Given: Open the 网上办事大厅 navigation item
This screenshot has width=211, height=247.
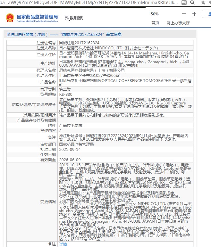Looking at the screenshot, I should click(x=178, y=23).
